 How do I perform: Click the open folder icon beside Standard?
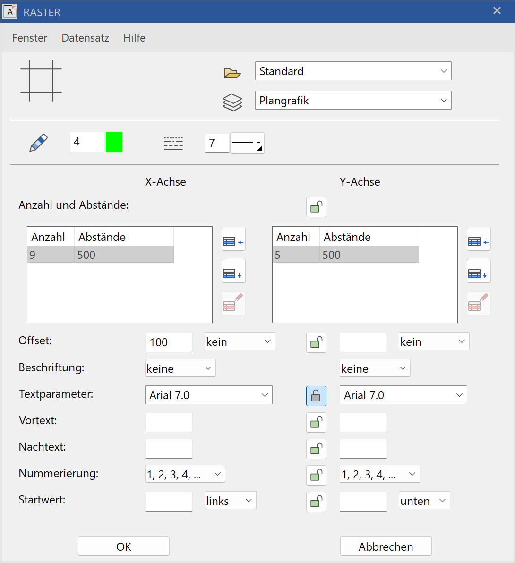[232, 73]
